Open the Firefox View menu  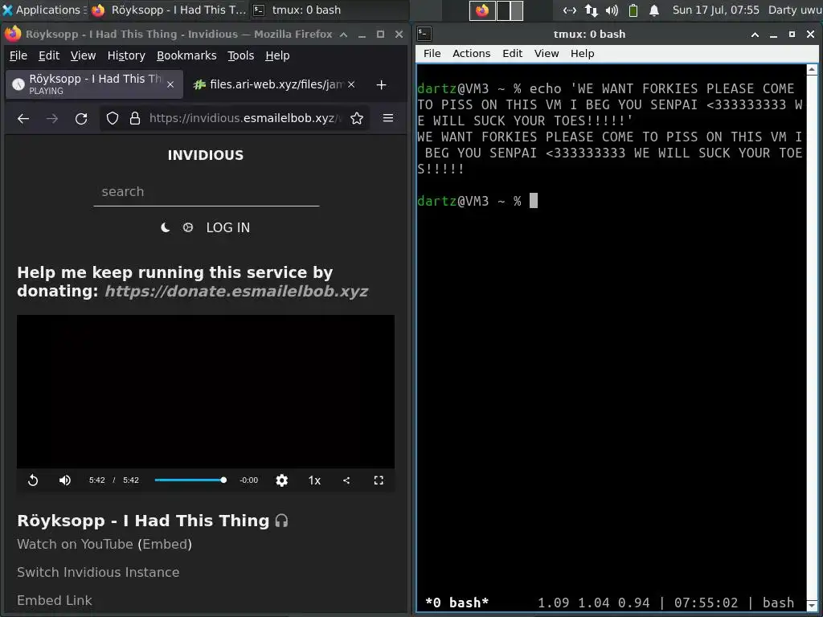(x=83, y=55)
